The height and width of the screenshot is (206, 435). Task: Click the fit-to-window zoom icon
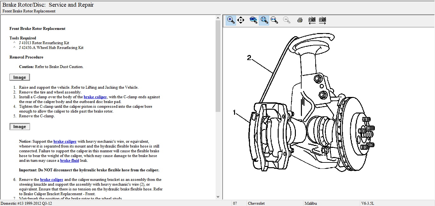(264, 20)
